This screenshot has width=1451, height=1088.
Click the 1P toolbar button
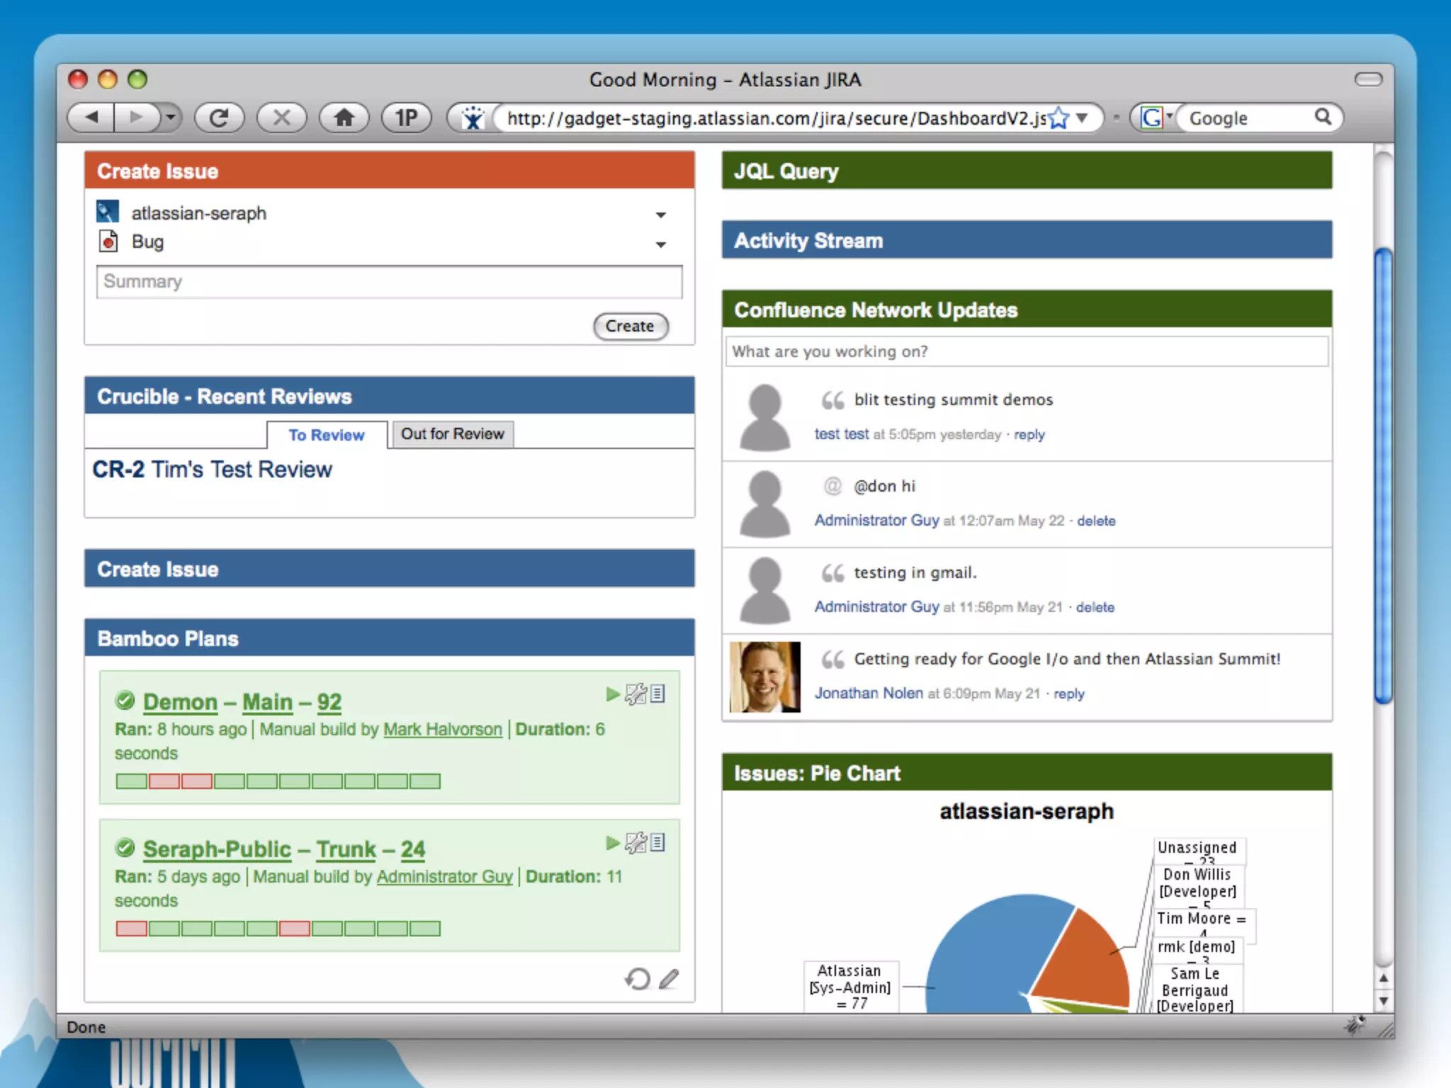coord(406,118)
